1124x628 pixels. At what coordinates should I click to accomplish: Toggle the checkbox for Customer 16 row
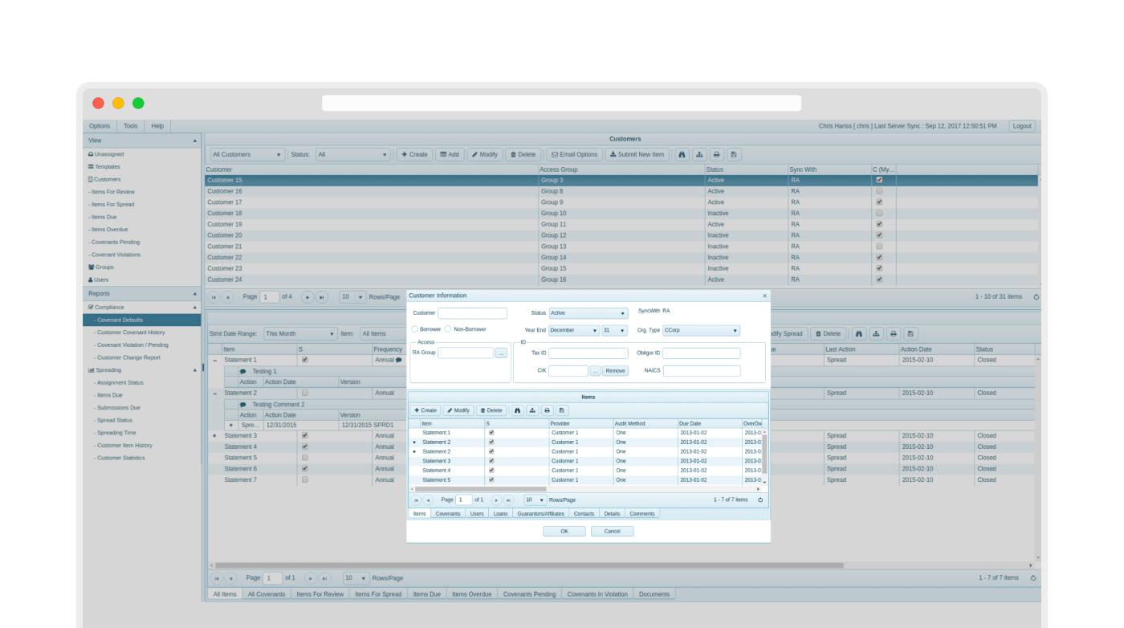tap(879, 191)
